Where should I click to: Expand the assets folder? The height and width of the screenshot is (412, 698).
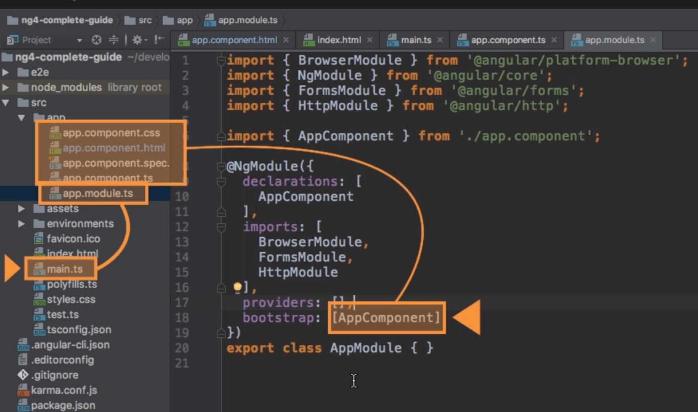[21, 209]
